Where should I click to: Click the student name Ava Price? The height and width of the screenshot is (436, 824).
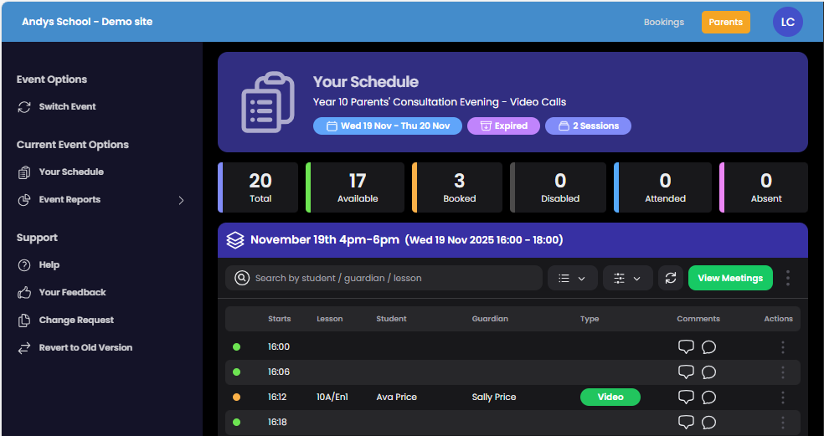click(397, 398)
